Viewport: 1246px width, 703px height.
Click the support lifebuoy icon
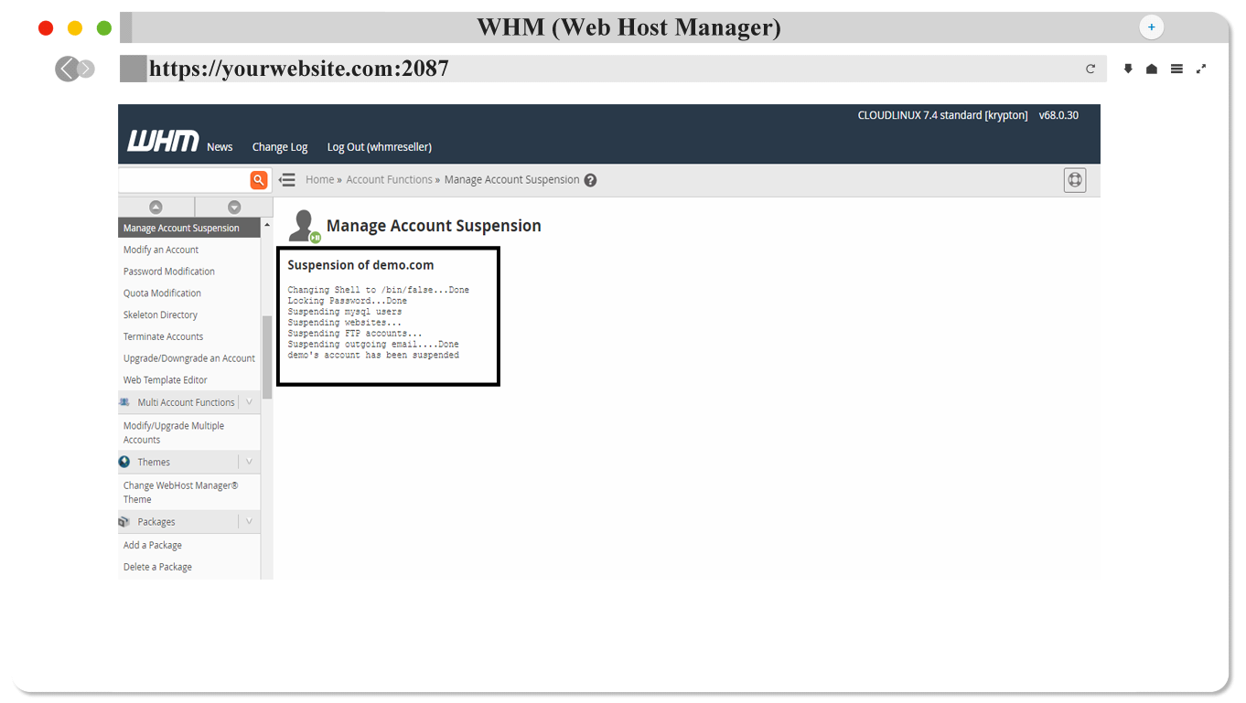tap(1075, 180)
